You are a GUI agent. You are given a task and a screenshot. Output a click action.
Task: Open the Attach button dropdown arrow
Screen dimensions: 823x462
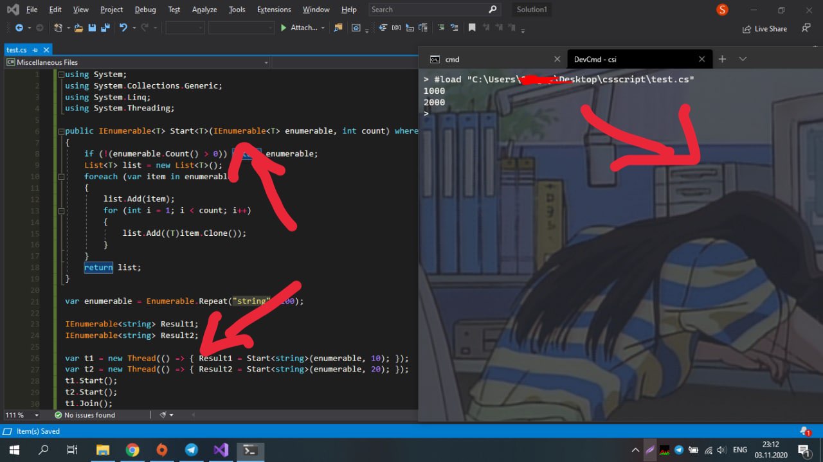[323, 28]
